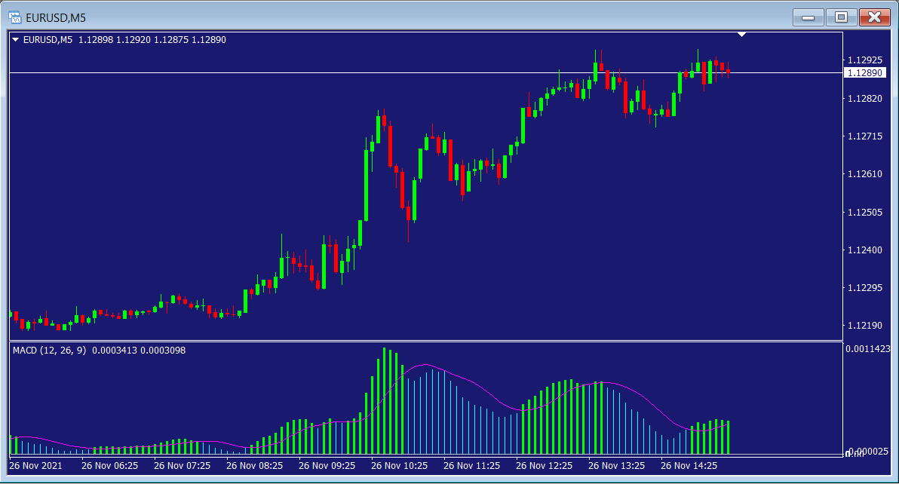
Task: Click the 1.12190 price scale label
Action: 864,326
